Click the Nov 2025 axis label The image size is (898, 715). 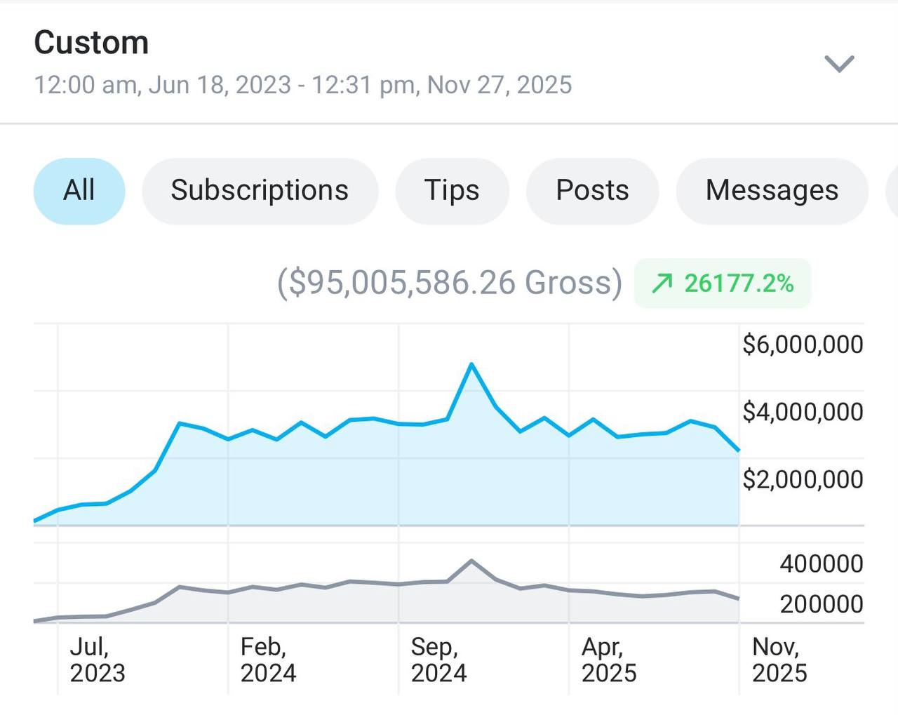pyautogui.click(x=779, y=660)
